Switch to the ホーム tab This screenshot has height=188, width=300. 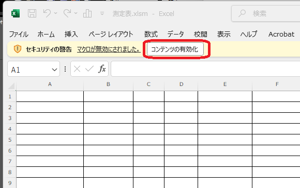pos(46,35)
